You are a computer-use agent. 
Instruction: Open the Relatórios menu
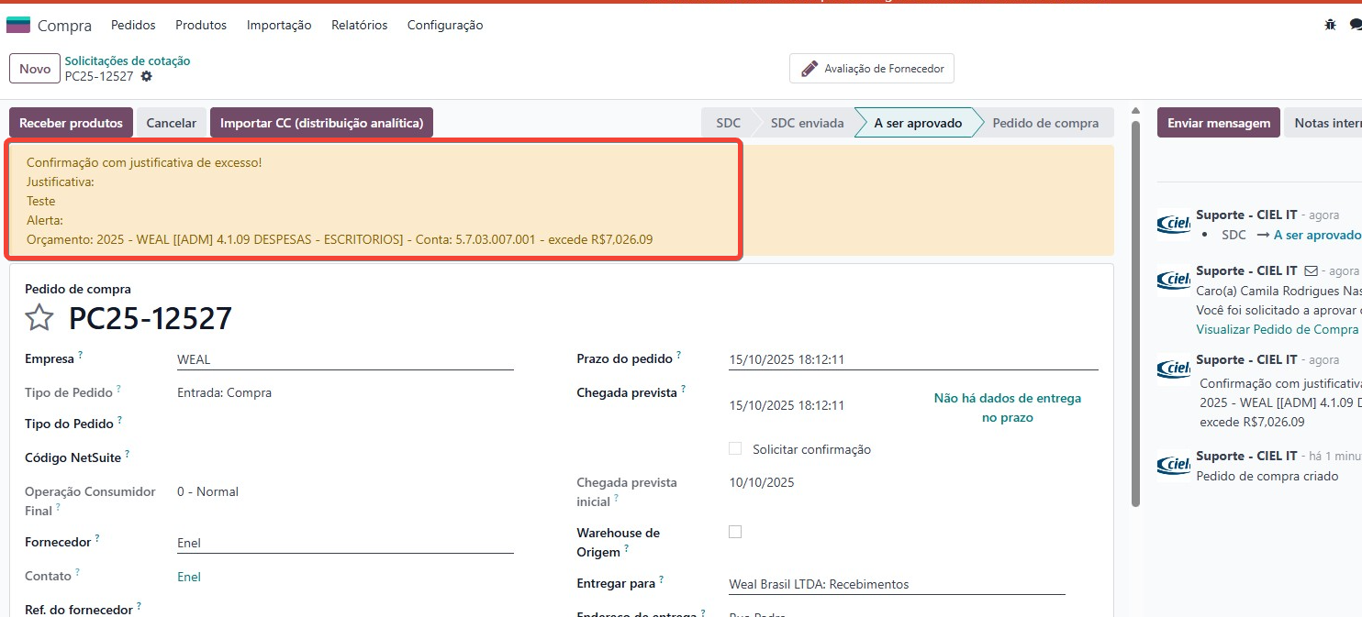[359, 25]
